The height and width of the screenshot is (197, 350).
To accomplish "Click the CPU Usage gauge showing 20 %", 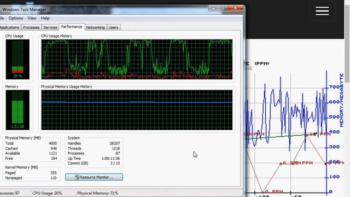I will (17, 59).
